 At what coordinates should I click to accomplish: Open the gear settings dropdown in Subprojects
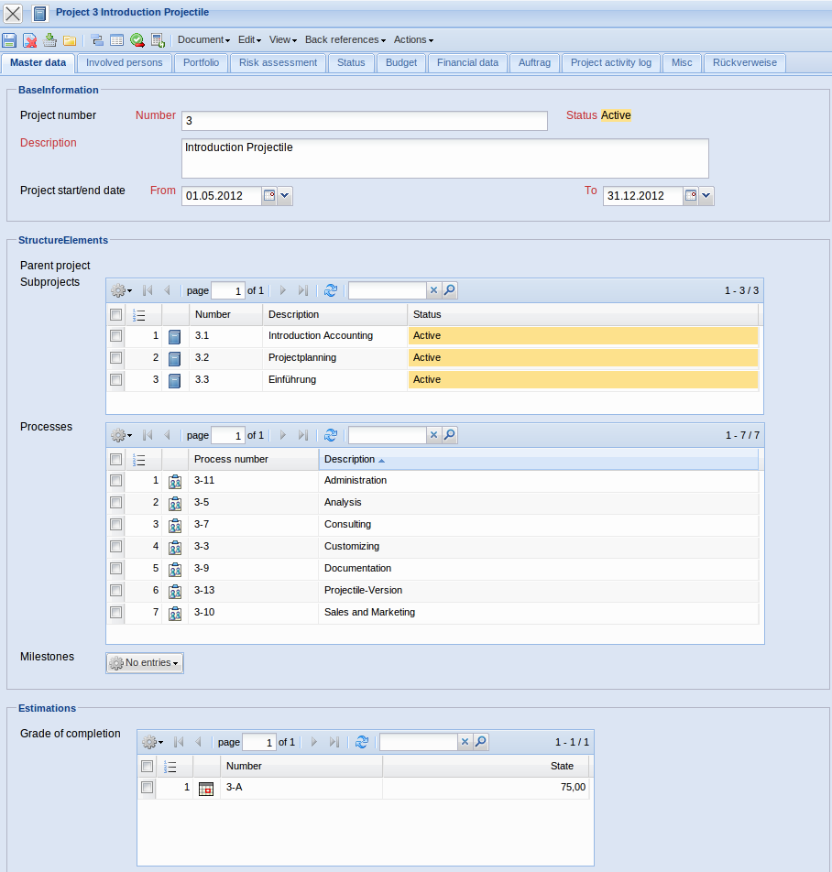point(121,290)
